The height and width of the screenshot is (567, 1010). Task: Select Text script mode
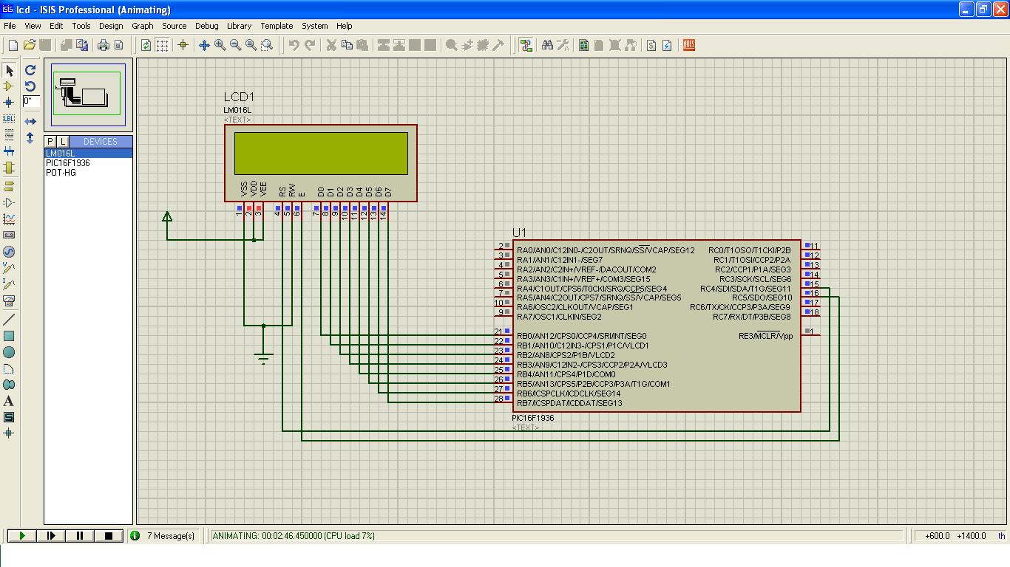[x=9, y=135]
